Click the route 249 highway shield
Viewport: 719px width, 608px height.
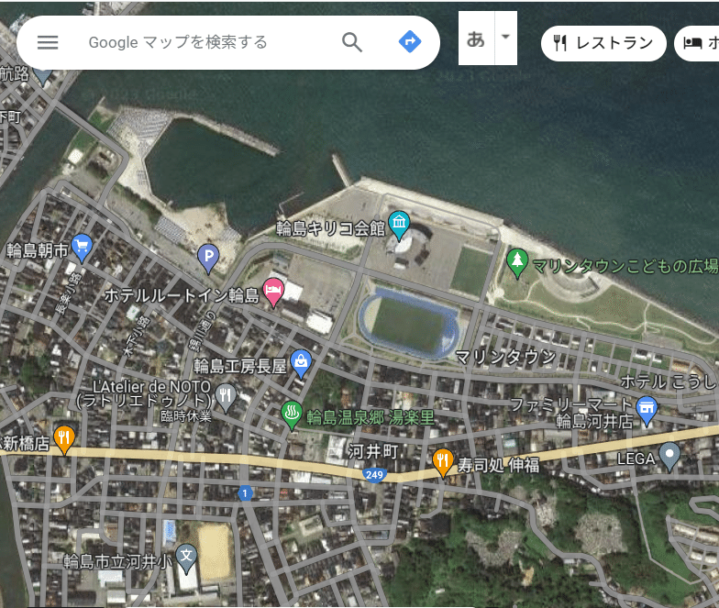[x=374, y=475]
